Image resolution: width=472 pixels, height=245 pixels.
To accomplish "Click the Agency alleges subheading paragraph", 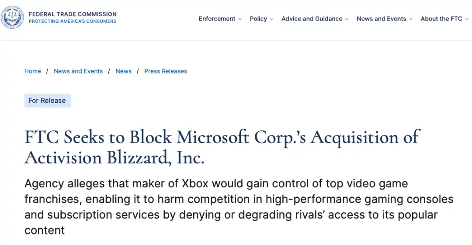I will [239, 207].
